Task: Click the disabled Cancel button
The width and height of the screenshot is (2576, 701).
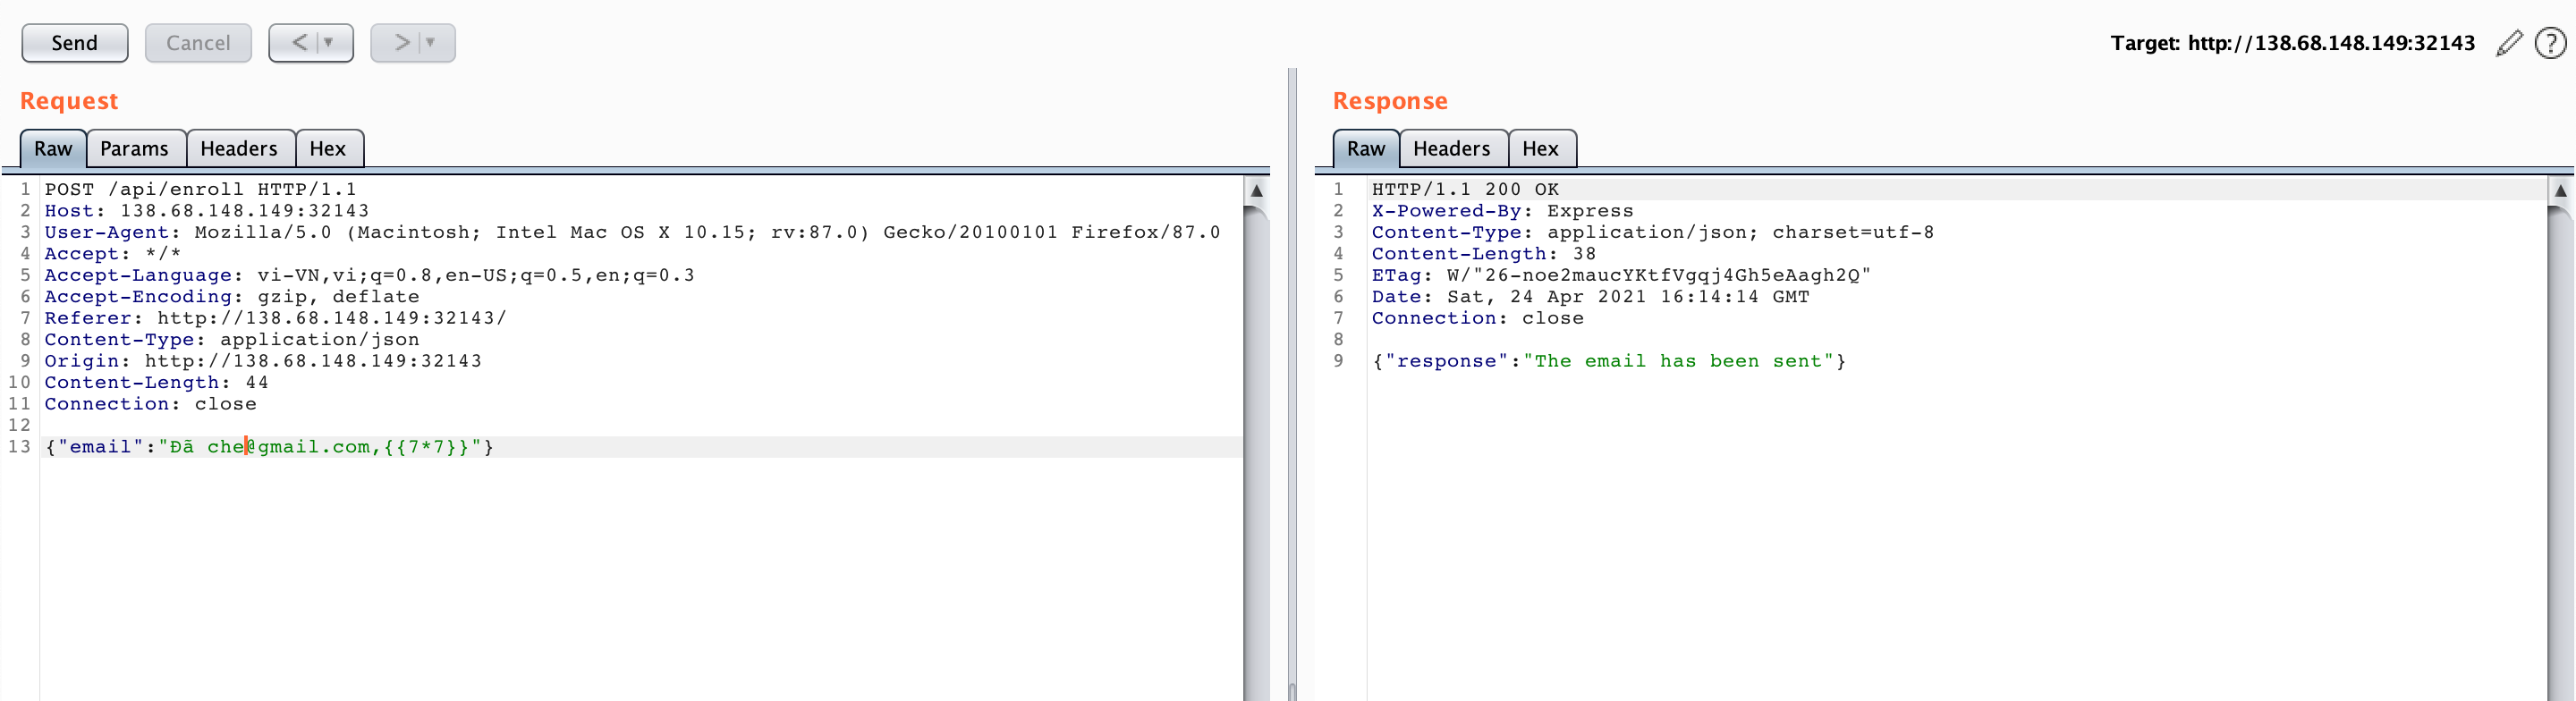Action: click(198, 43)
